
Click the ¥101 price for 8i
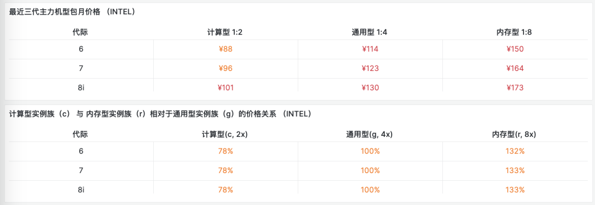(x=225, y=88)
